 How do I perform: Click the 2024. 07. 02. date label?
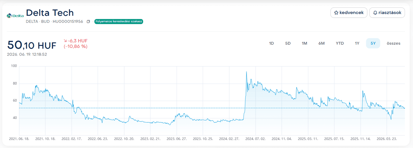256,139
